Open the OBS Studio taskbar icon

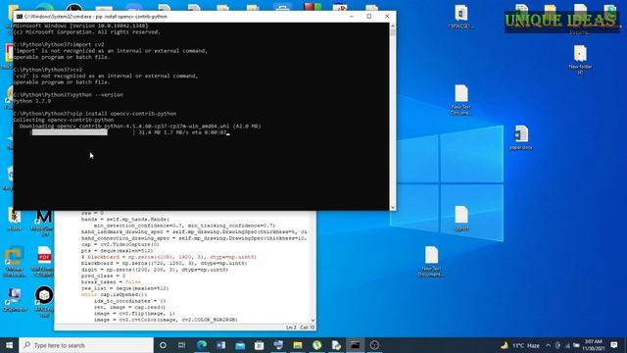point(374,345)
